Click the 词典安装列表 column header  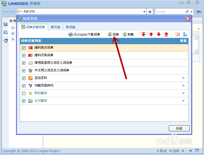pyautogui.click(x=99, y=41)
